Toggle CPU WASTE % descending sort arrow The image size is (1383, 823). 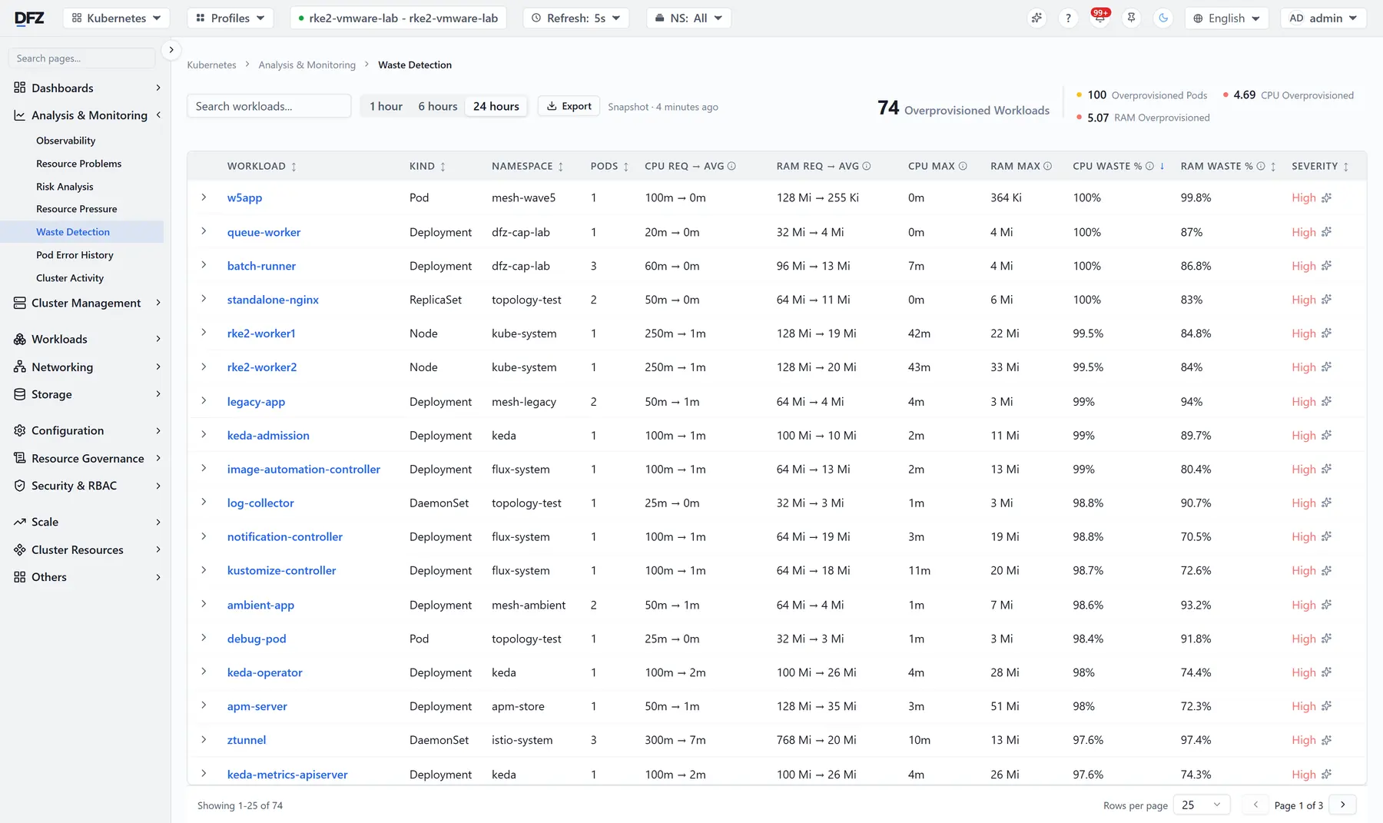click(x=1162, y=166)
